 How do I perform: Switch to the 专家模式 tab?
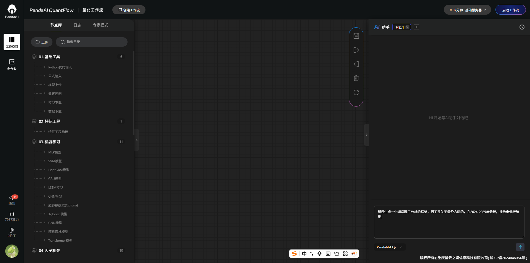click(100, 25)
